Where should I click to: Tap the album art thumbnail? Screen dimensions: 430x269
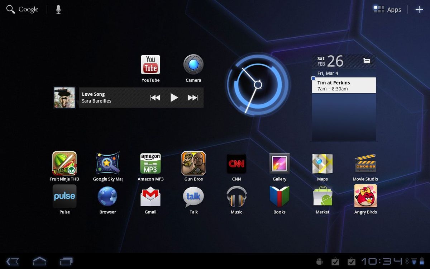[64, 97]
